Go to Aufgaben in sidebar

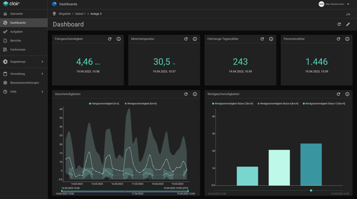(16, 32)
